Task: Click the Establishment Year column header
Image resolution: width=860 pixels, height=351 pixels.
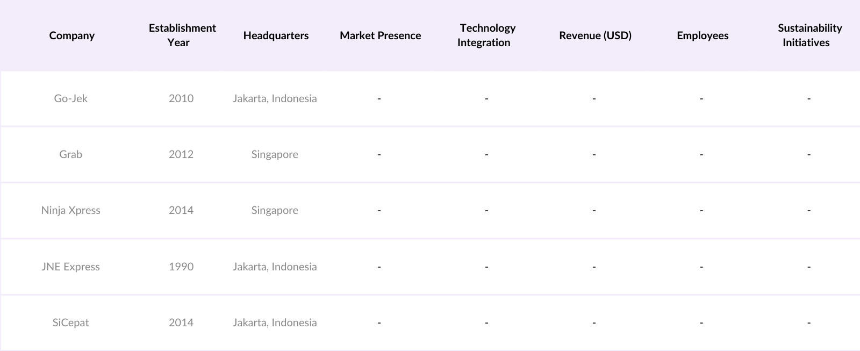Action: tap(182, 35)
